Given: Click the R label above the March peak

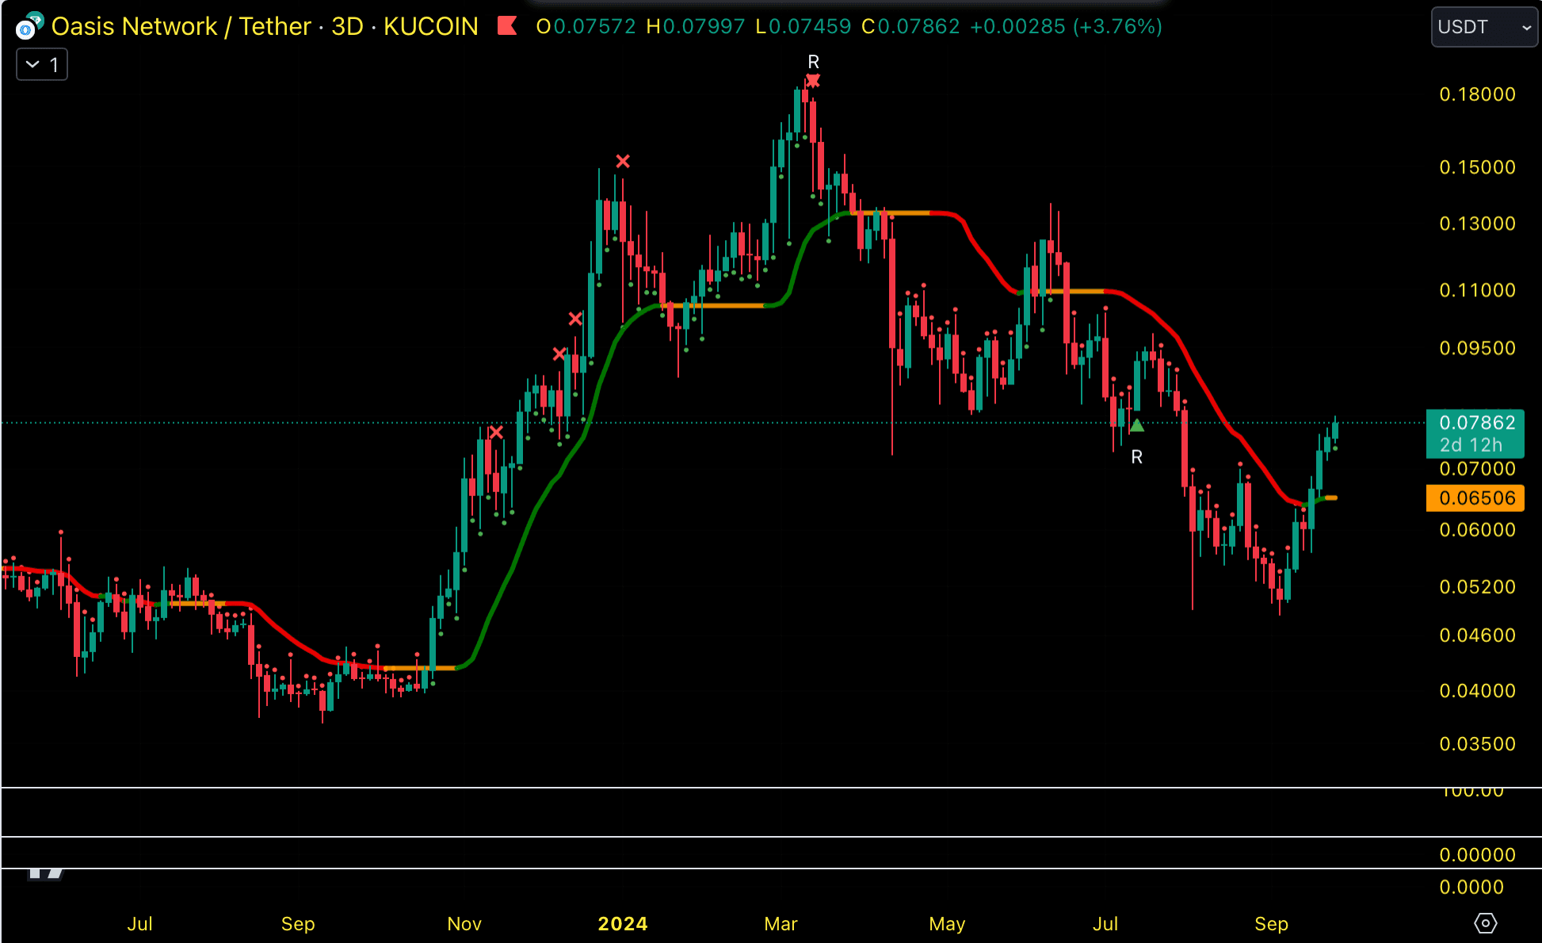Looking at the screenshot, I should click(x=814, y=62).
